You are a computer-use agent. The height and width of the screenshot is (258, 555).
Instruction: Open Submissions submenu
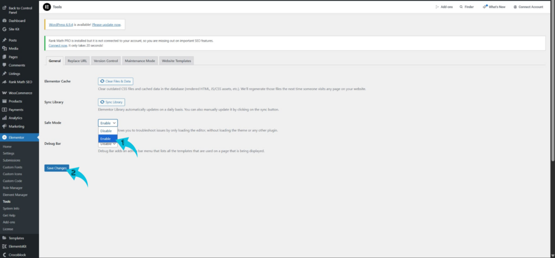11,160
